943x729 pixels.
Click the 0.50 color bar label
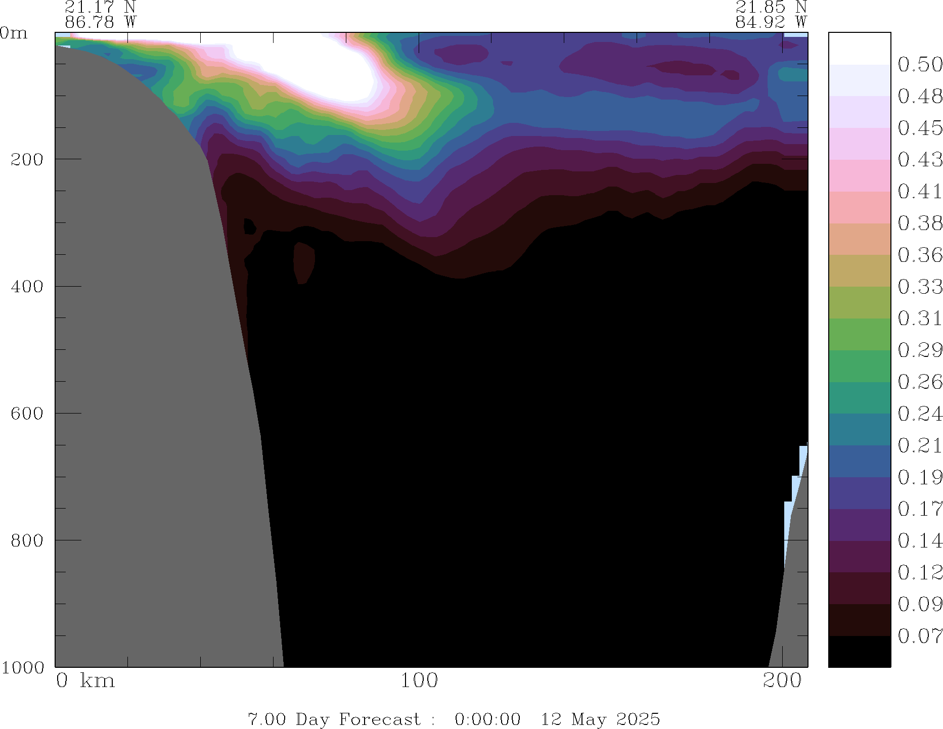(x=920, y=64)
